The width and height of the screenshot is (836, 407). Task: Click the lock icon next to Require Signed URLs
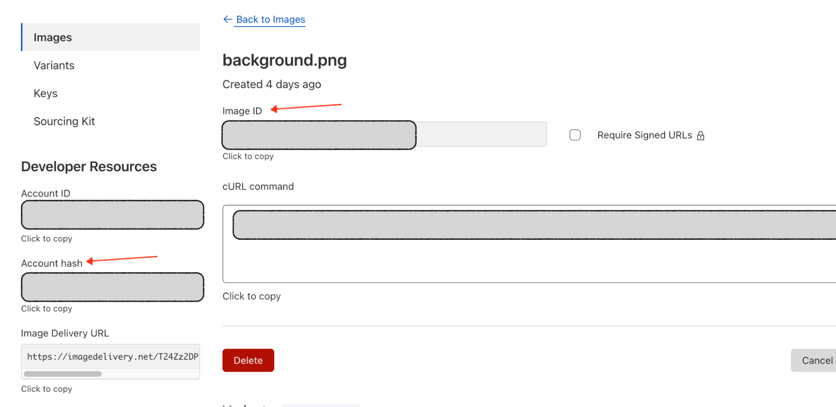pos(701,136)
